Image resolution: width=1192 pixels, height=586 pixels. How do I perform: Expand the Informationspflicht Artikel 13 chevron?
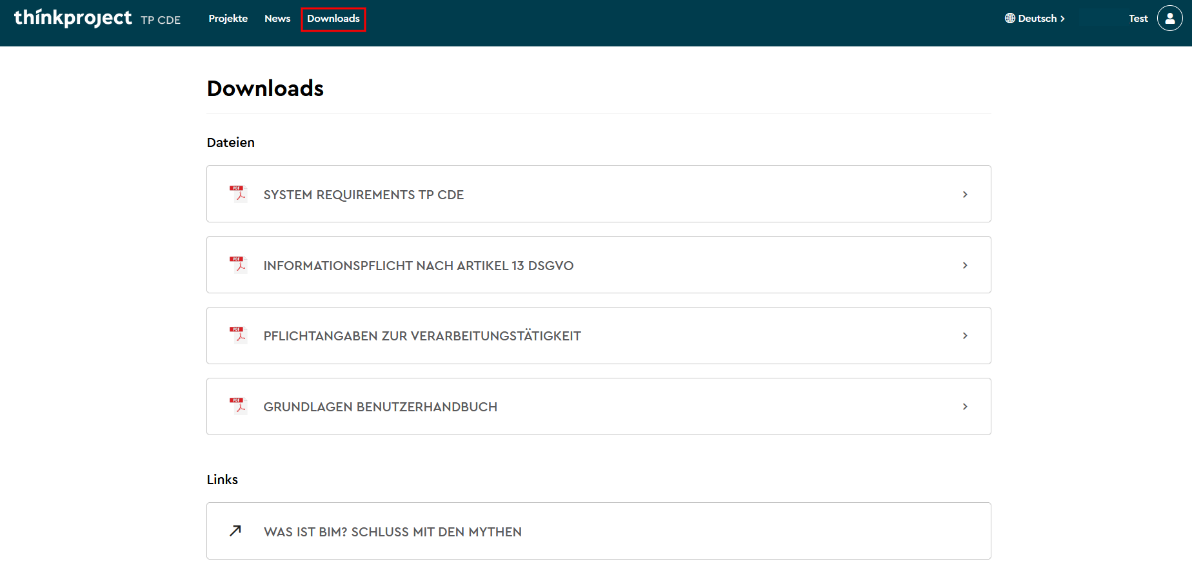[965, 266]
